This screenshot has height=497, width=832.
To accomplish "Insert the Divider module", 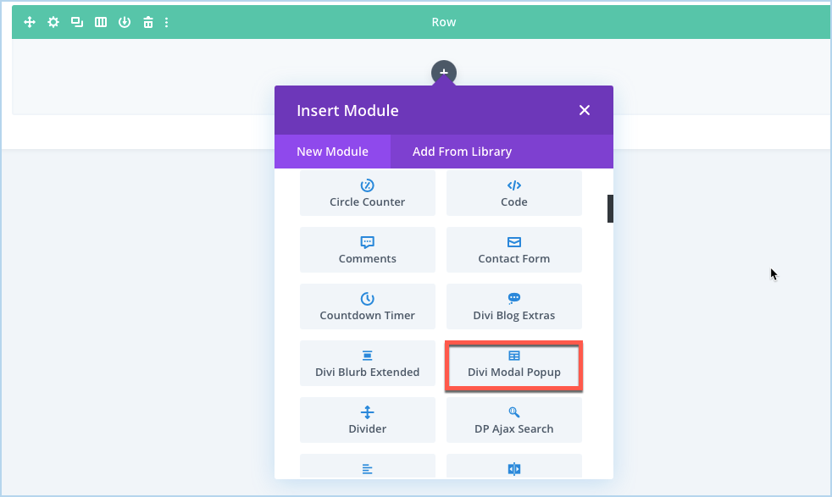I will (x=367, y=420).
